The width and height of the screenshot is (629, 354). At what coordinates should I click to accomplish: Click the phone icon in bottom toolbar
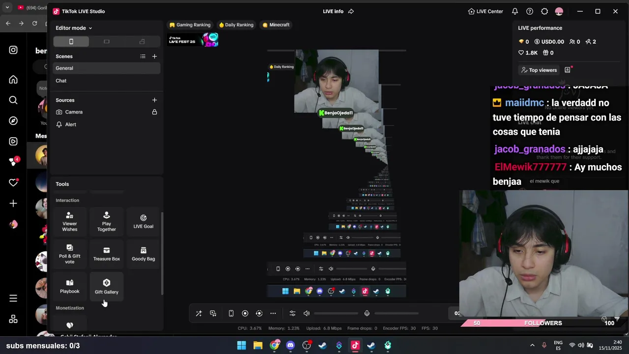click(231, 313)
